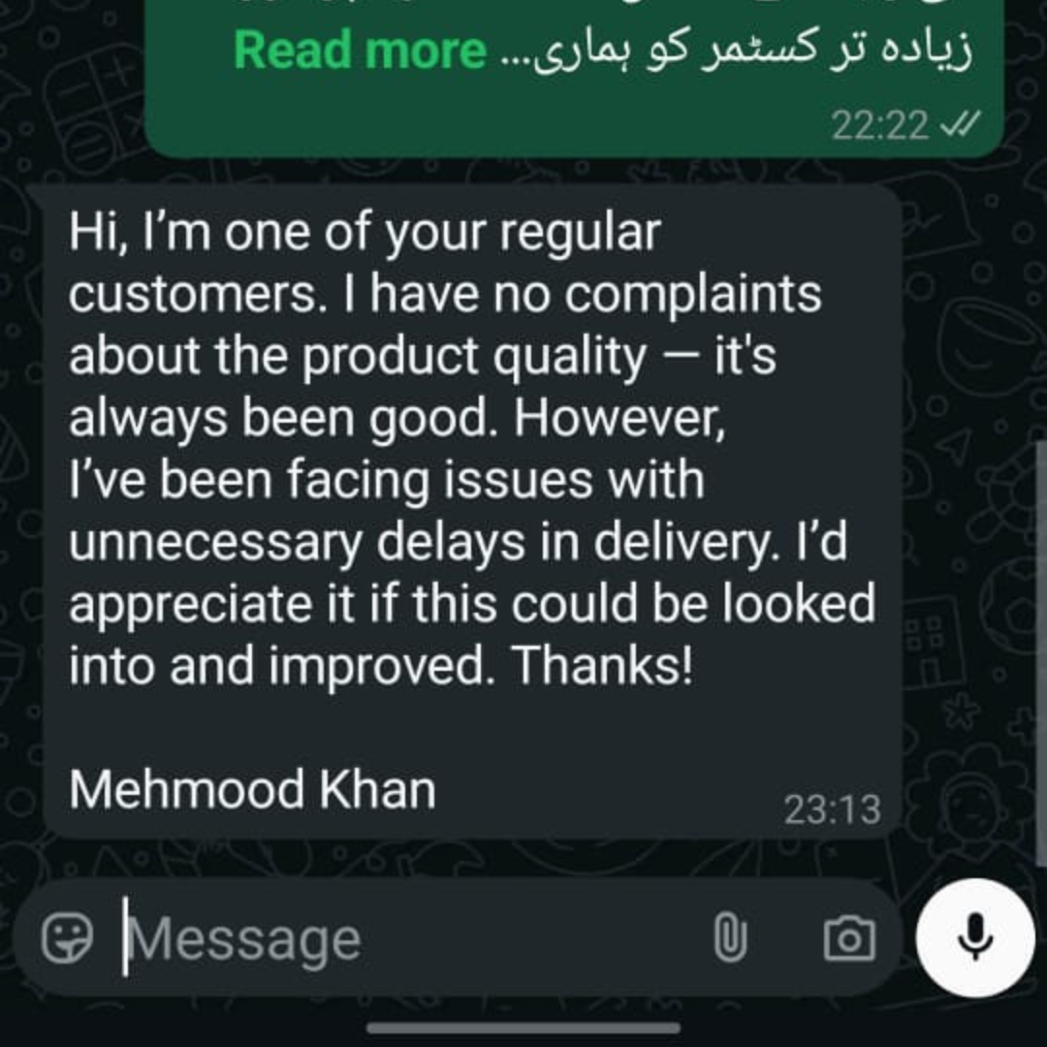Tap the "unnecessary delays in delivery" line
Viewport: 1047px width, 1047px height.
[458, 542]
